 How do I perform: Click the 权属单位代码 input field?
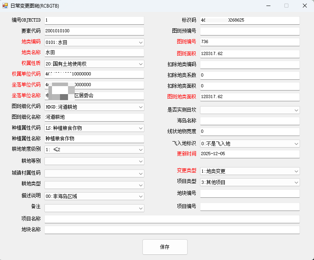coord(94,74)
